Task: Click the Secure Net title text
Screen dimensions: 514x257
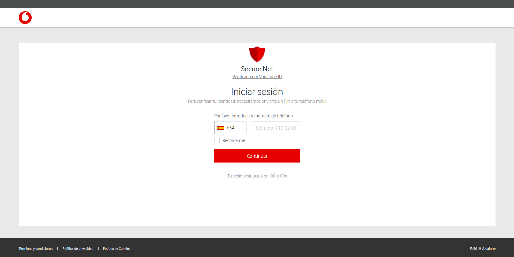Action: point(257,69)
